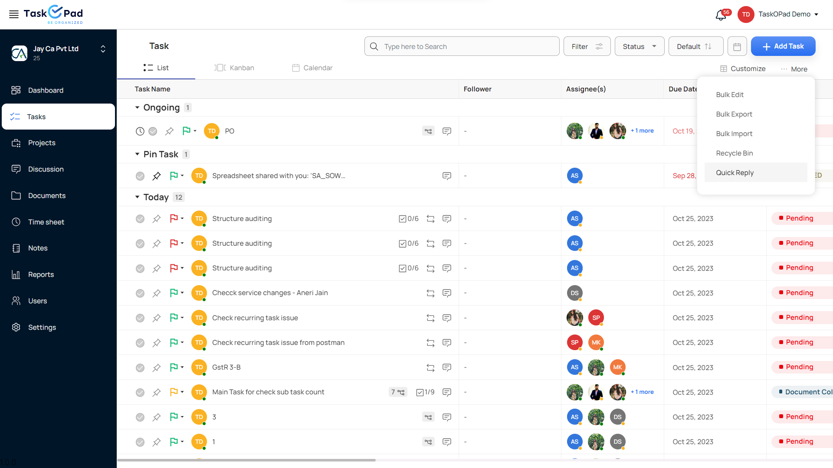Click the hamburger menu icon

[x=14, y=14]
